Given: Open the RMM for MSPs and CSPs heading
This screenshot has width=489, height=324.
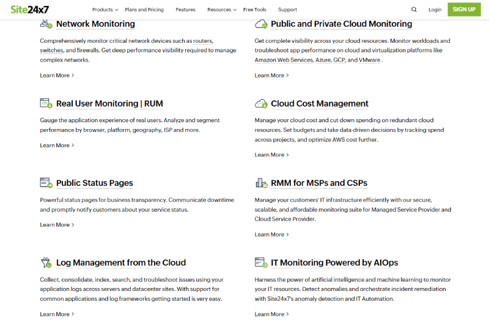Looking at the screenshot, I should tap(319, 183).
